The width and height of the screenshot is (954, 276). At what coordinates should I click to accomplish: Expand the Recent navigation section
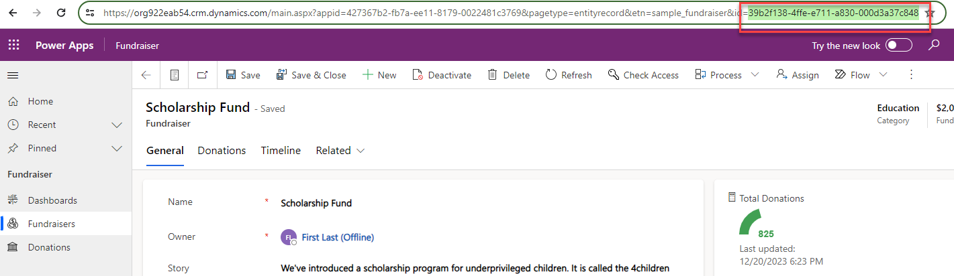pyautogui.click(x=117, y=125)
